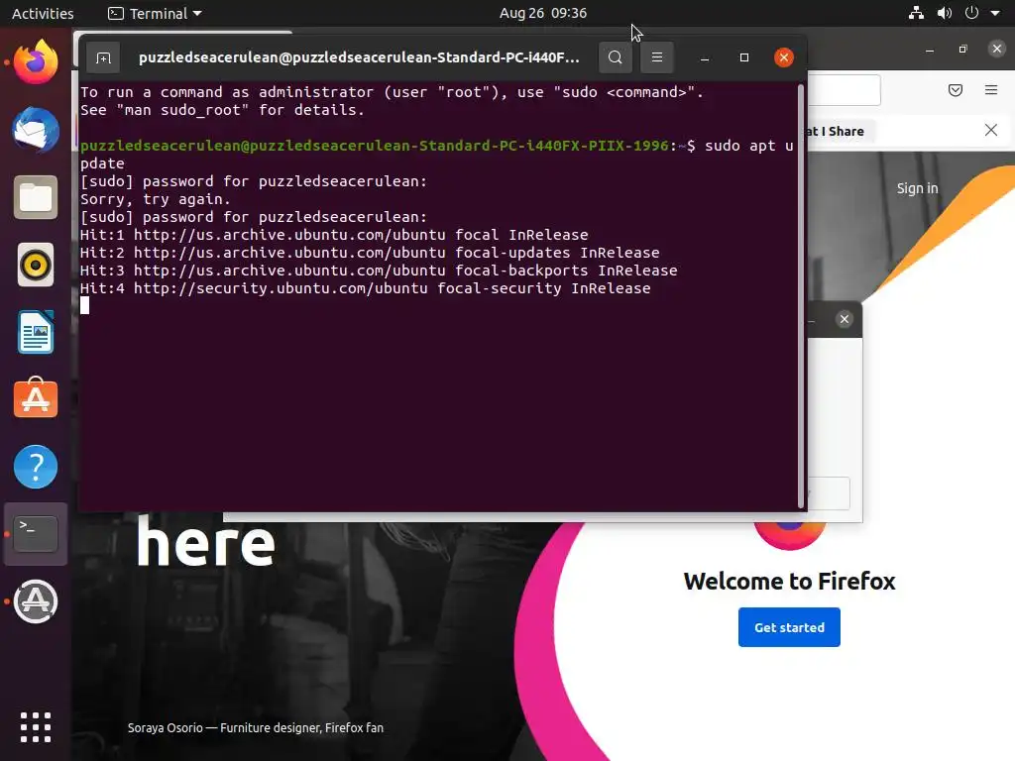Screen dimensions: 1015x761
Task: Click the 'Hit:1' archive.ubuntu.com focal line
Action: (x=334, y=235)
